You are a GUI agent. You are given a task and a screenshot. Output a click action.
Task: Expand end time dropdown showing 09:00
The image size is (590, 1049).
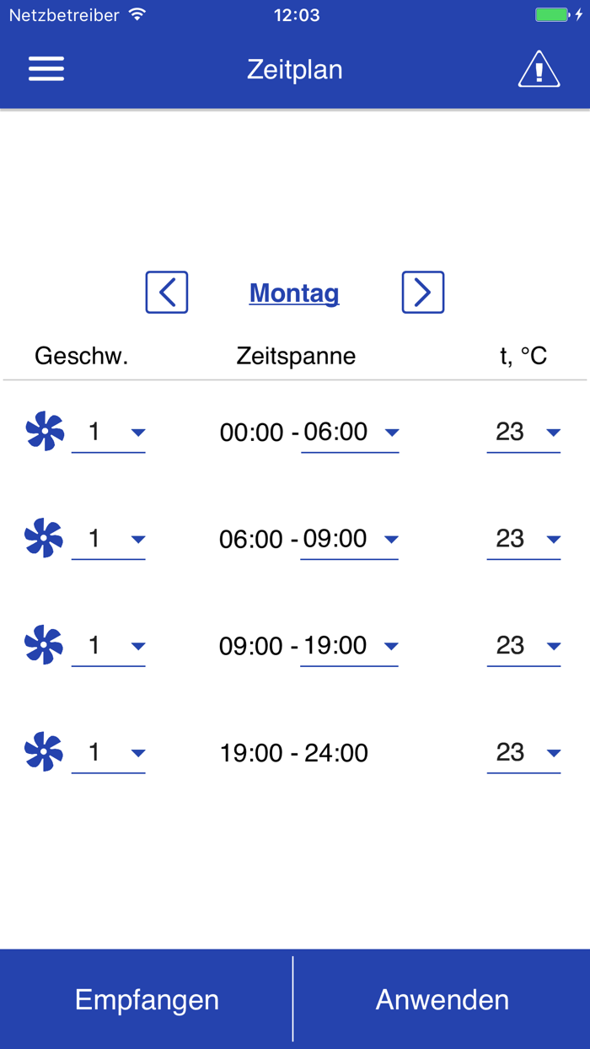pyautogui.click(x=350, y=540)
